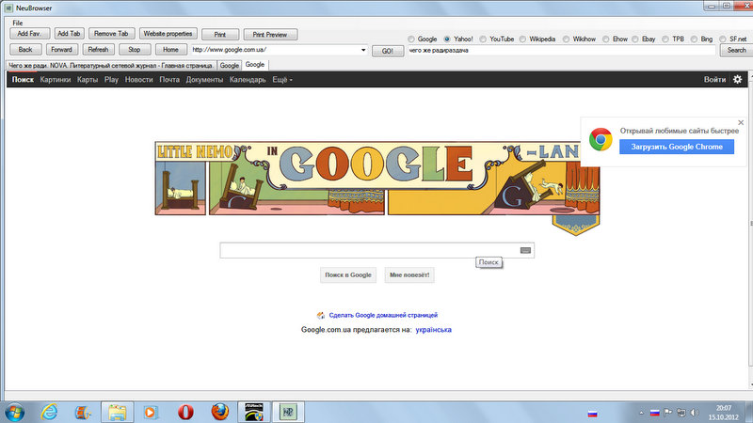Click the Print button
This screenshot has height=423, width=753.
pyautogui.click(x=220, y=35)
